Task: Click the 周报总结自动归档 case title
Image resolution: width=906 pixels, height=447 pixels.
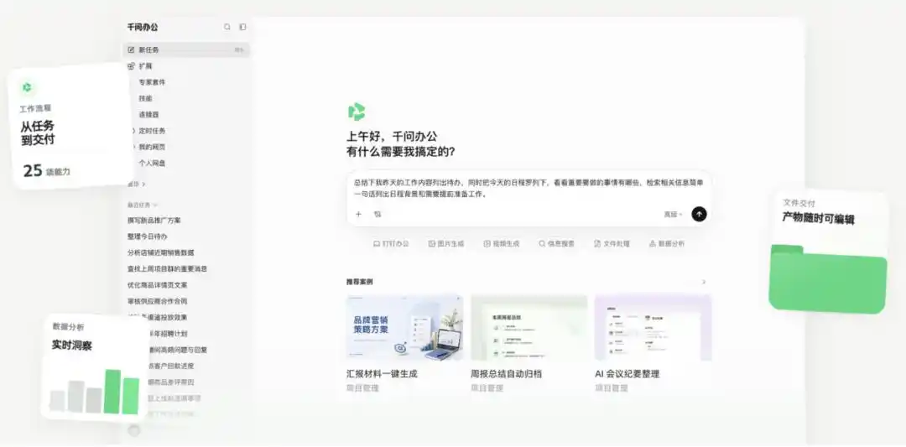Action: [506, 374]
